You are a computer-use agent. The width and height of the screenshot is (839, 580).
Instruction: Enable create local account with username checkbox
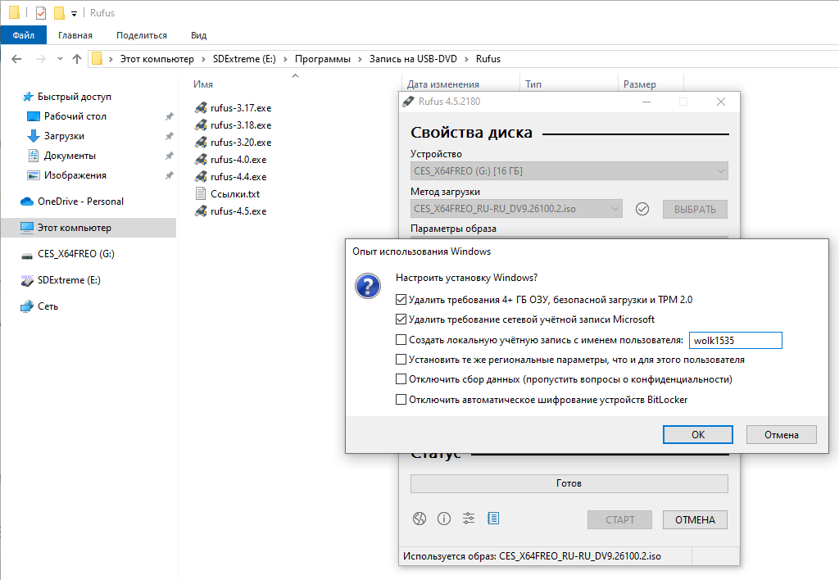coord(401,340)
